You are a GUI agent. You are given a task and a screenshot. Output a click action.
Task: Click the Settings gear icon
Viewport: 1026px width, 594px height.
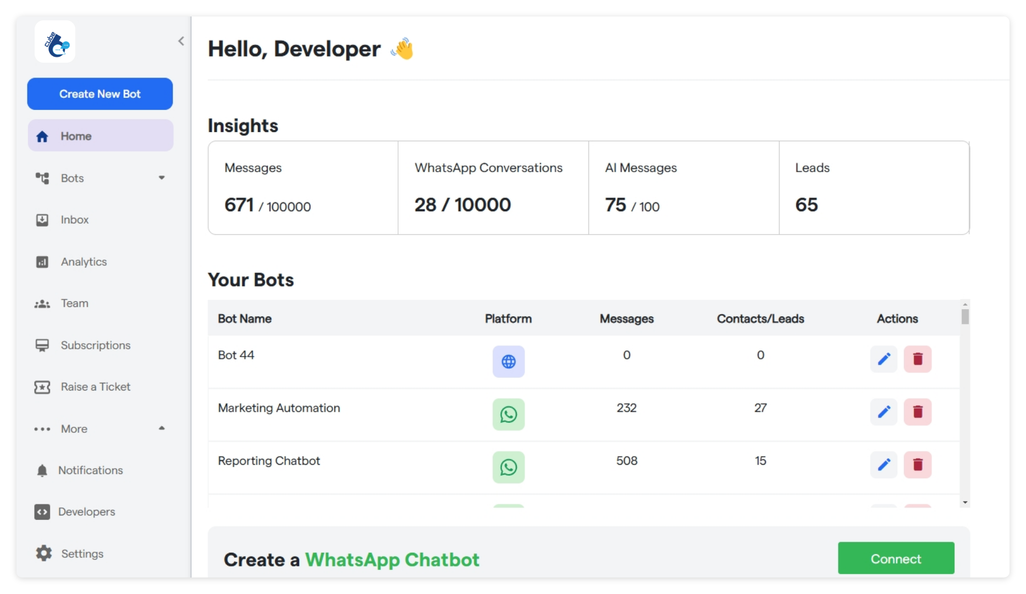[x=42, y=553]
